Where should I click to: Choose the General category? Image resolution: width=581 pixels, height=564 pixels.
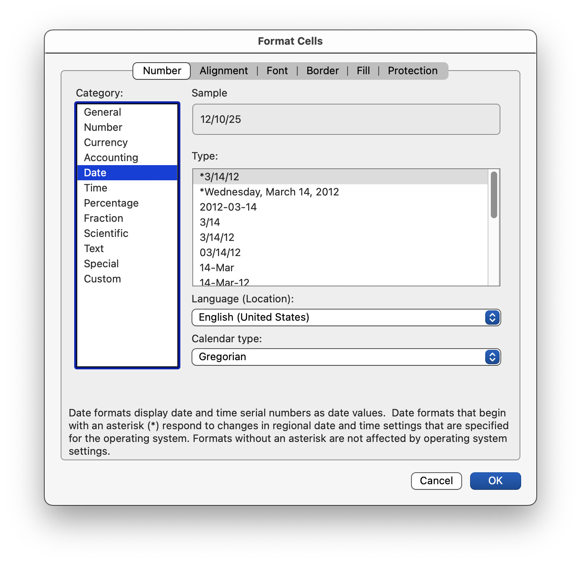tap(103, 112)
